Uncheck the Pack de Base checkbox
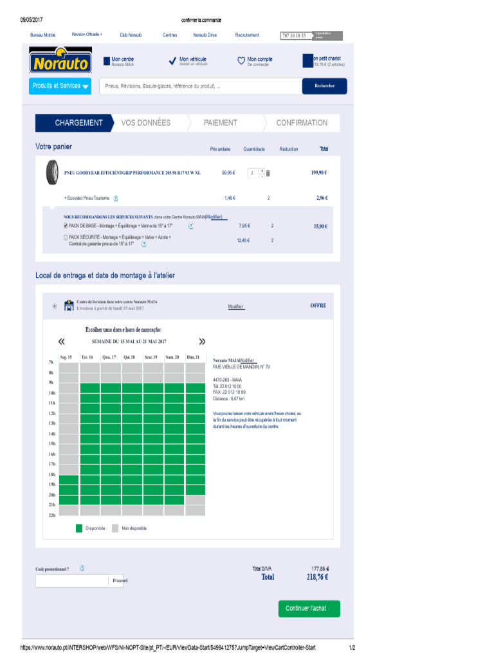Viewport: 494px width, 658px height. [x=66, y=226]
